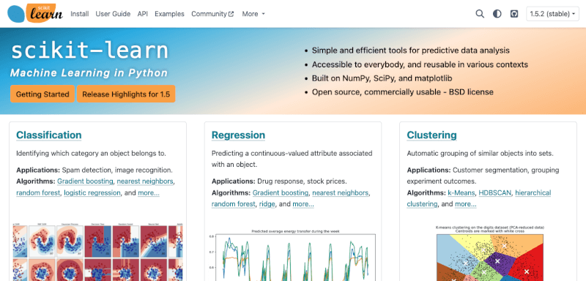Screen dimensions: 586x281
Task: Follow the more... link under Classification
Action: tap(149, 193)
